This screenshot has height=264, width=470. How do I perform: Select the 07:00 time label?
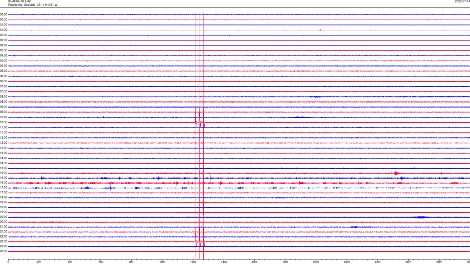click(x=3, y=86)
